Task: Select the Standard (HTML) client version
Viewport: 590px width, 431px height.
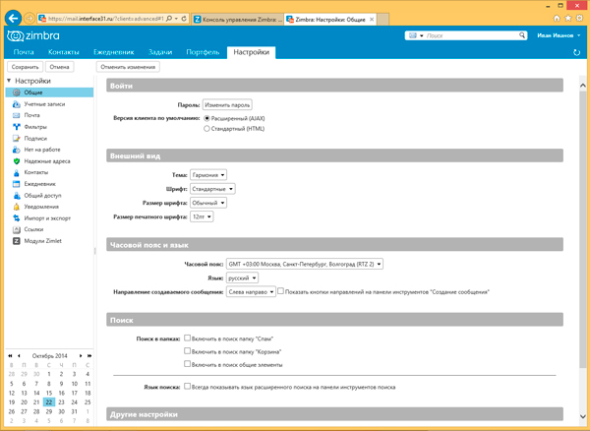Action: 206,128
